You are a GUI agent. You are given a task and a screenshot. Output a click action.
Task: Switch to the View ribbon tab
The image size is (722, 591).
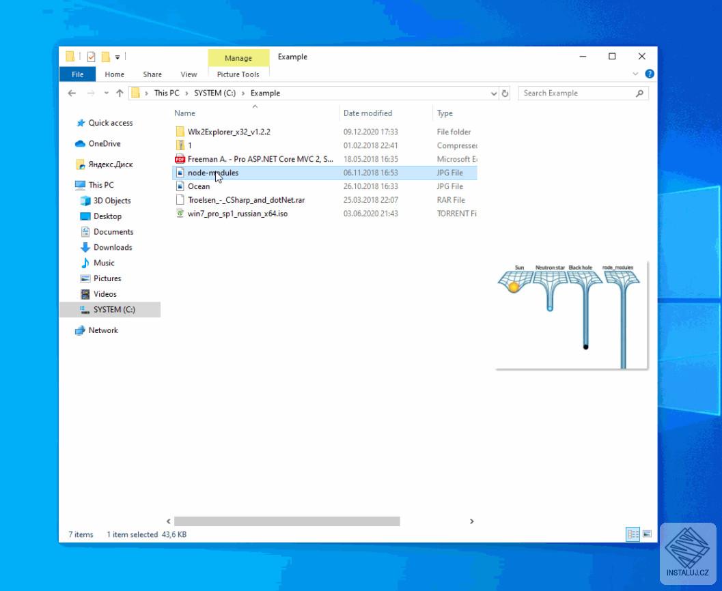[189, 74]
